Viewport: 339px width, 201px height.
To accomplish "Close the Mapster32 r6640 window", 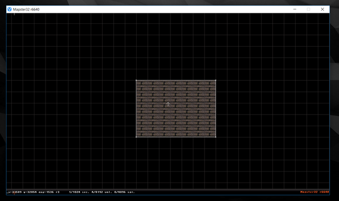I will click(323, 10).
